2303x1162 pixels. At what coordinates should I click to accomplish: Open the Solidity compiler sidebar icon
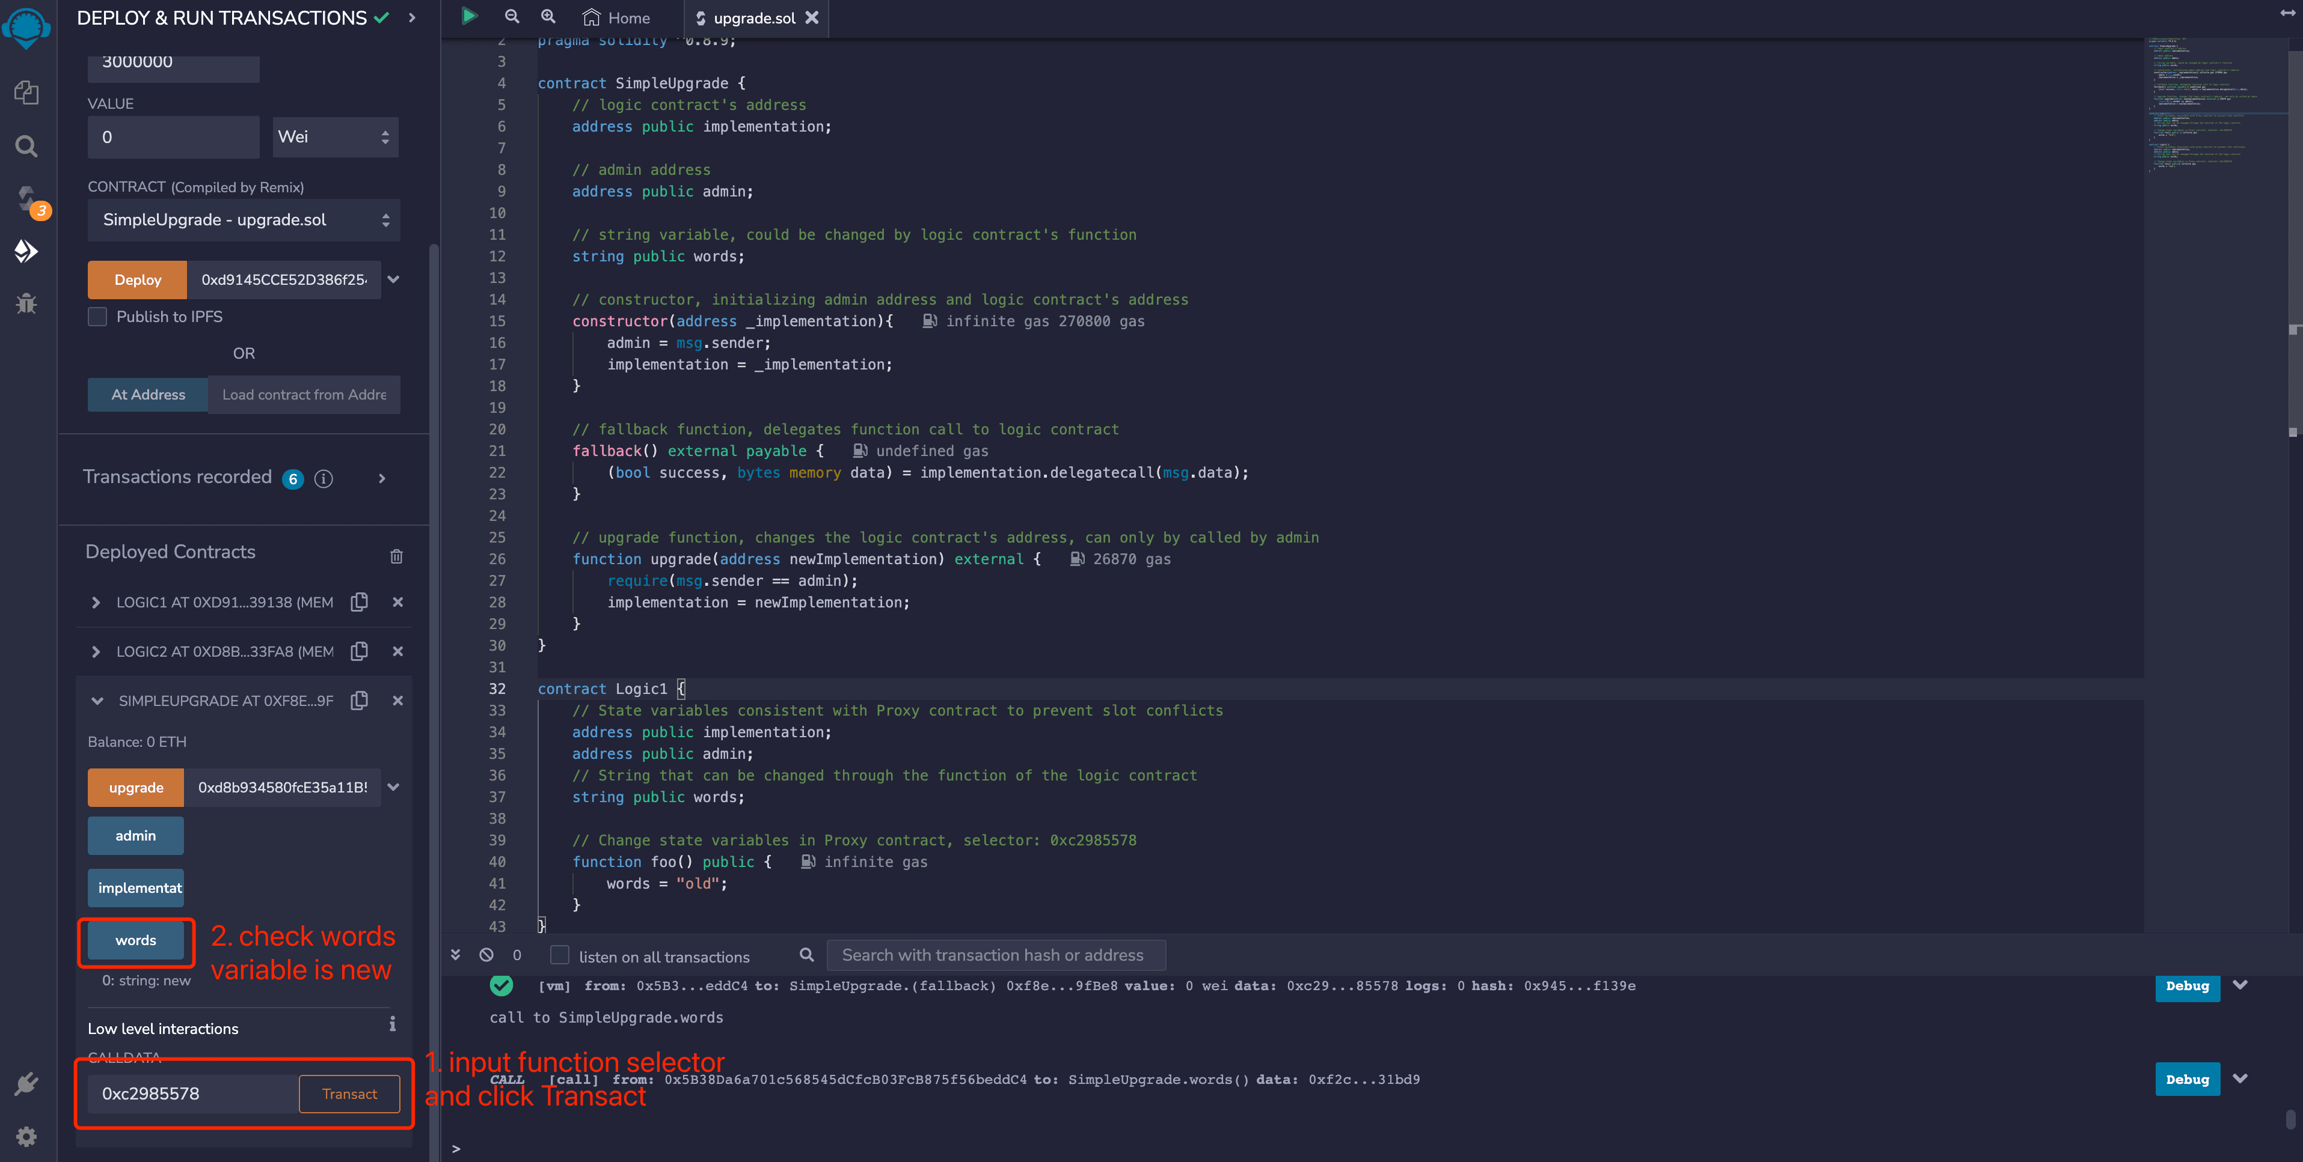pos(27,198)
